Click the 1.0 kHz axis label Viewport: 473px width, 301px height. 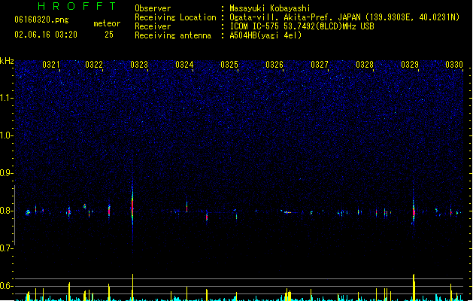[x=7, y=135]
